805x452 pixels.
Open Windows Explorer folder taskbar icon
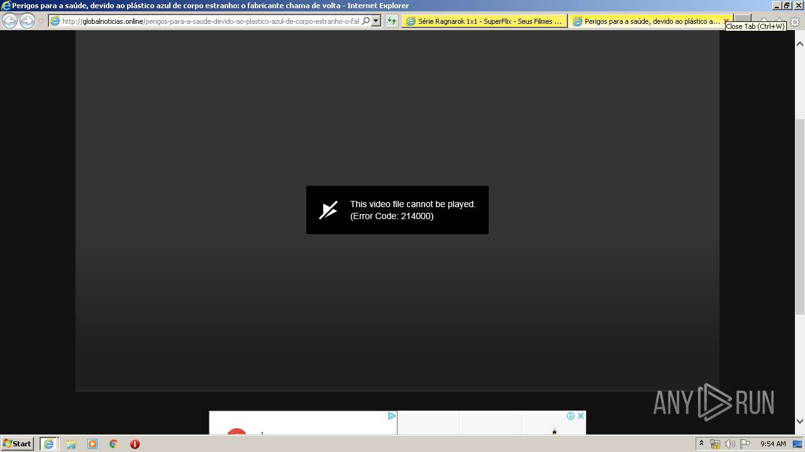pos(71,444)
